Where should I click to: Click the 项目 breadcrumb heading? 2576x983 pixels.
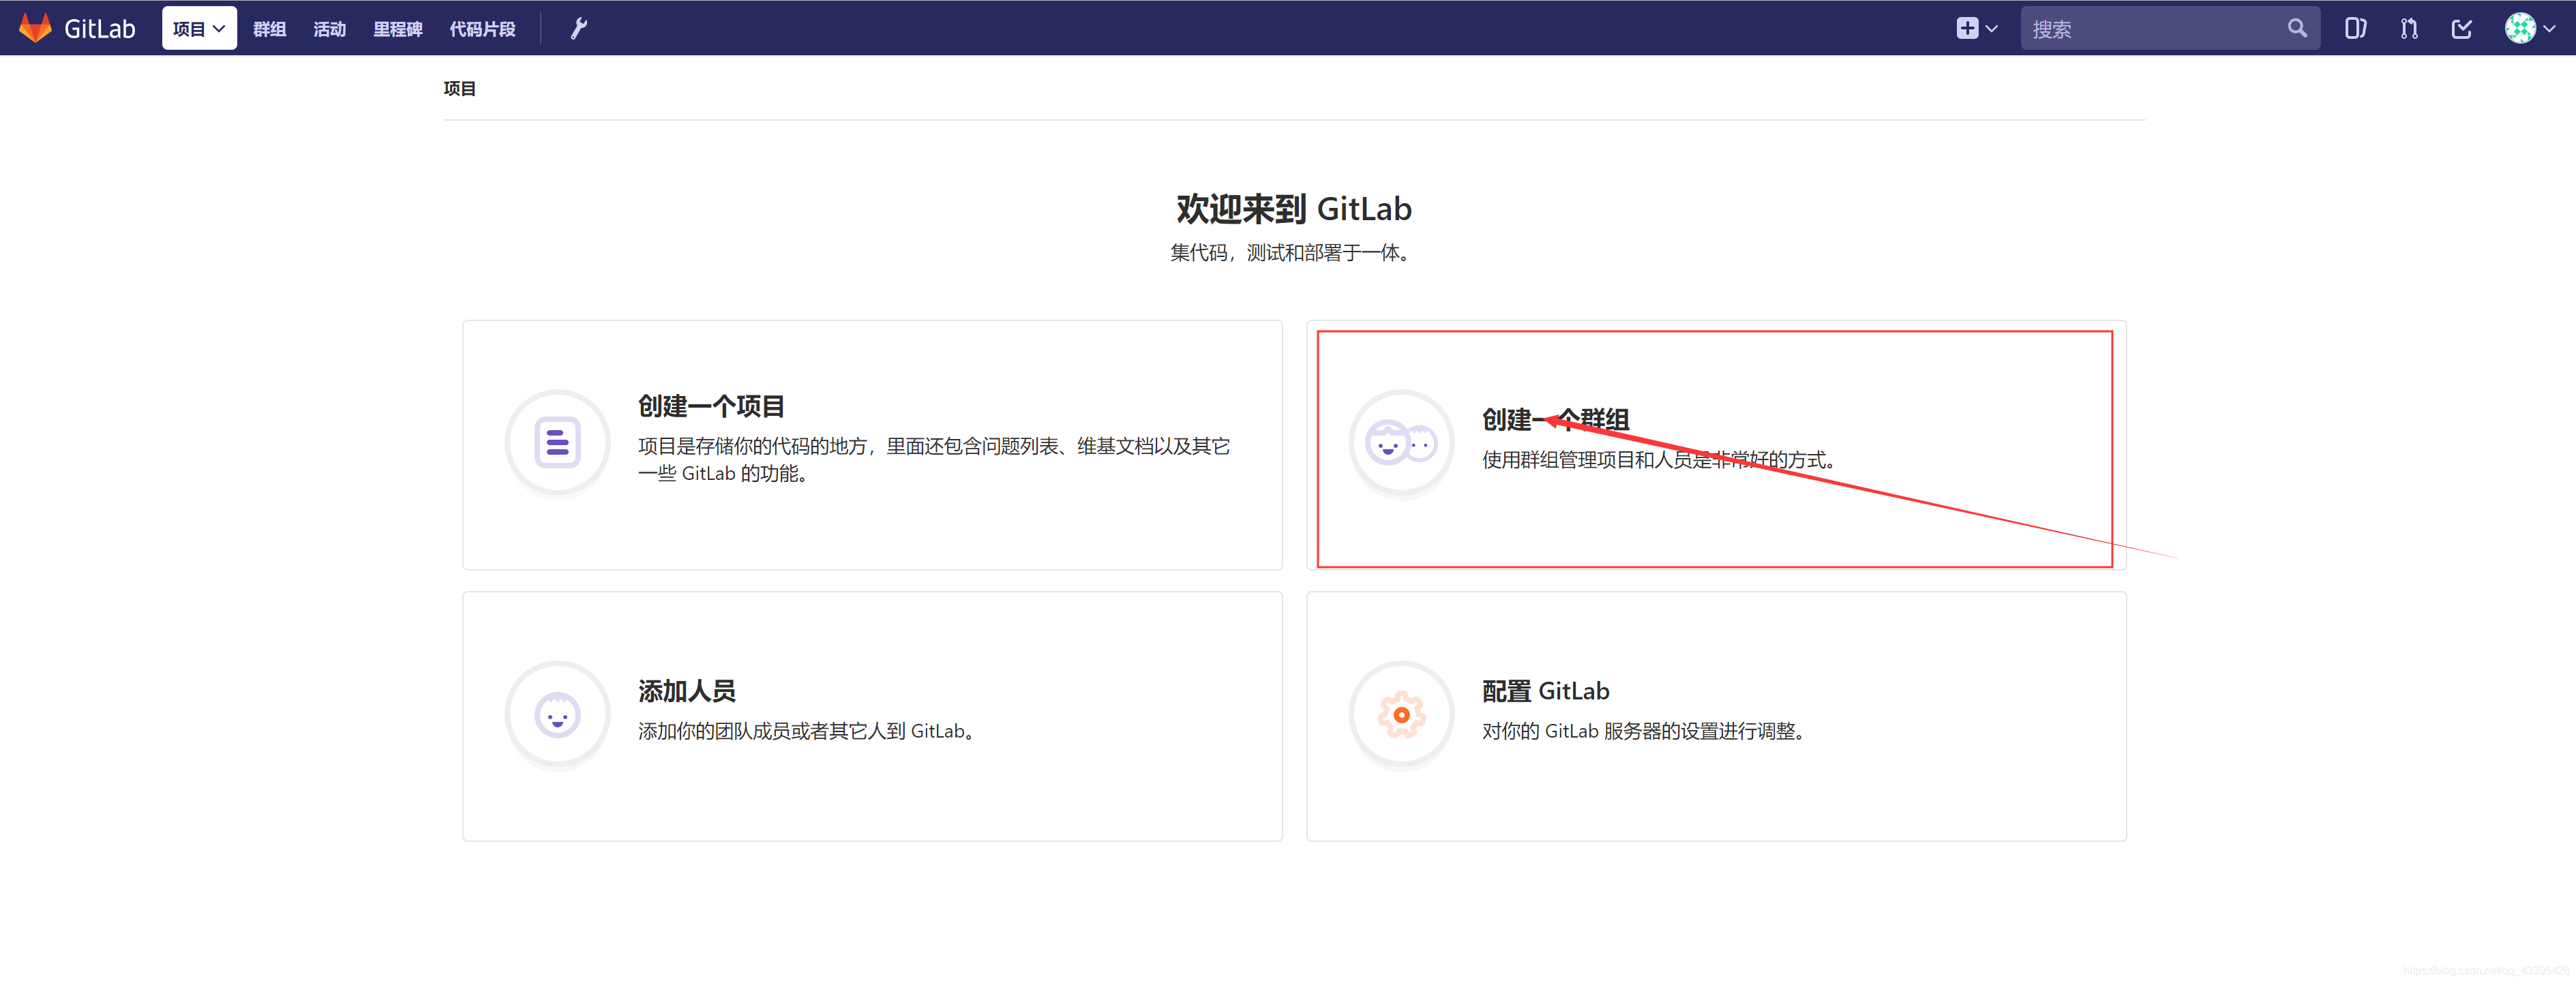(459, 88)
